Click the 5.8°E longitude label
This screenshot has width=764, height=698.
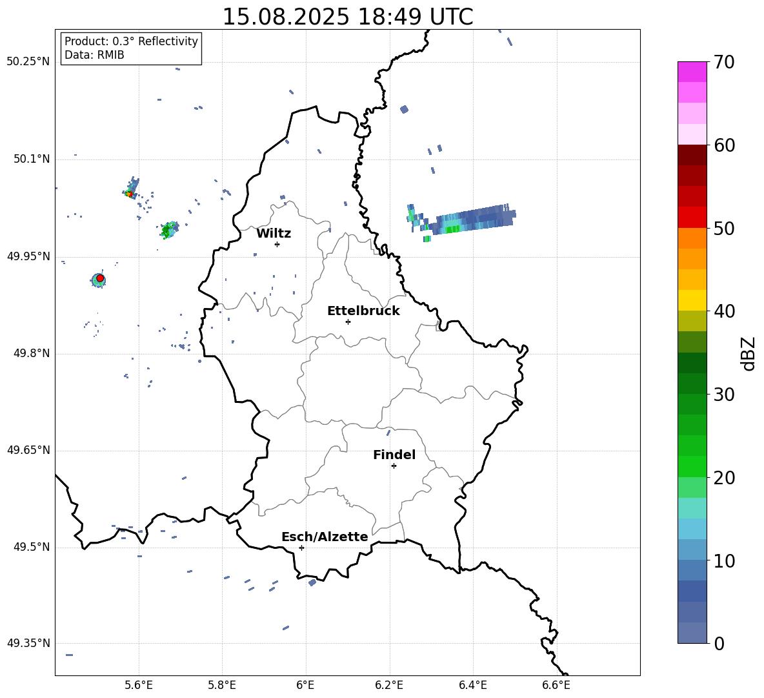pos(222,685)
